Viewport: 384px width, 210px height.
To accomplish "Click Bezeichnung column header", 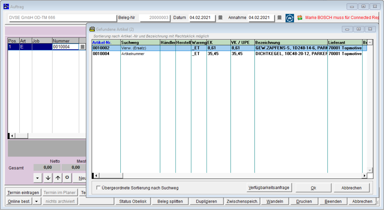I will click(291, 42).
